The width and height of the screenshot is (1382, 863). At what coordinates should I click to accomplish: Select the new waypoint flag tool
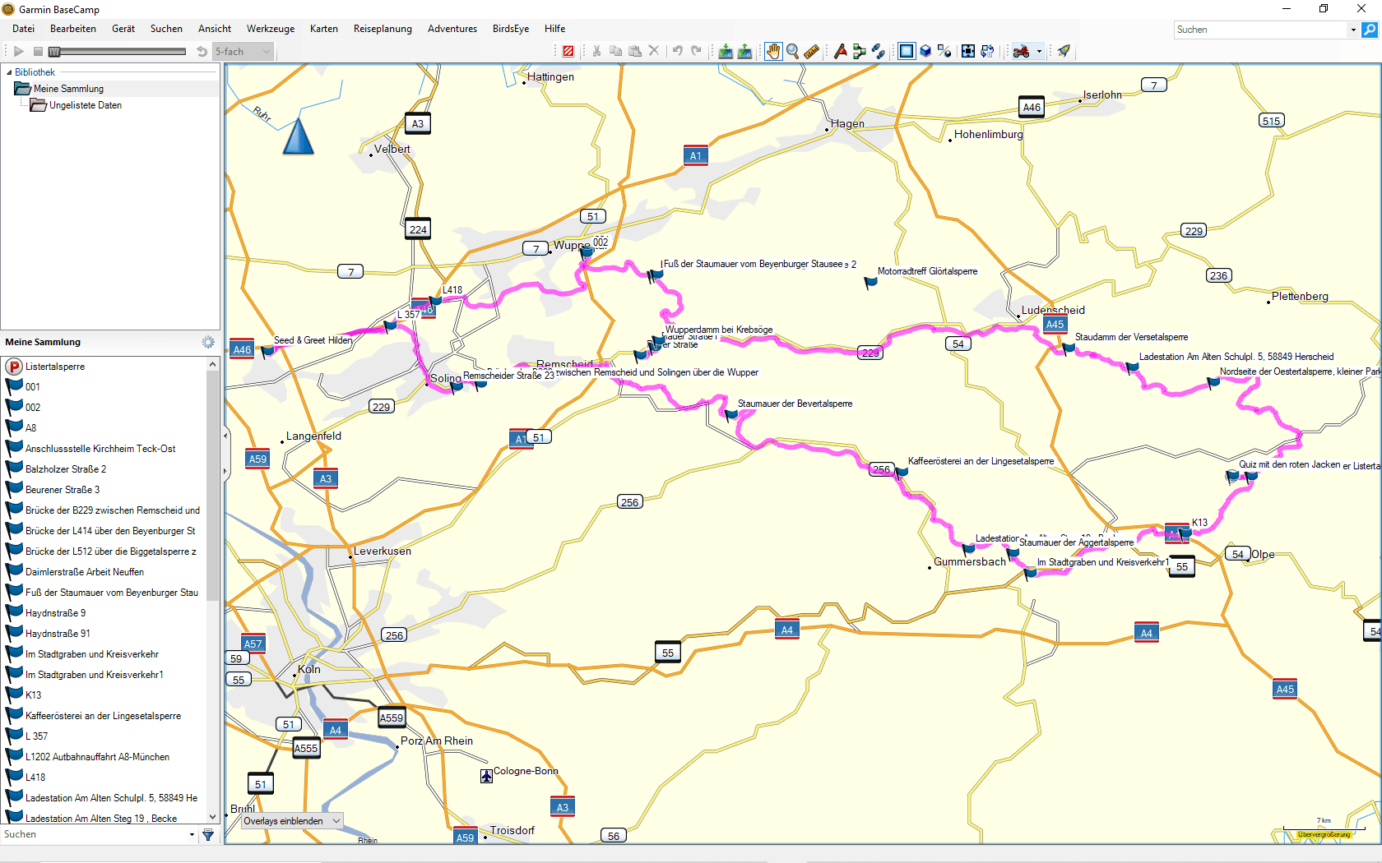[840, 51]
